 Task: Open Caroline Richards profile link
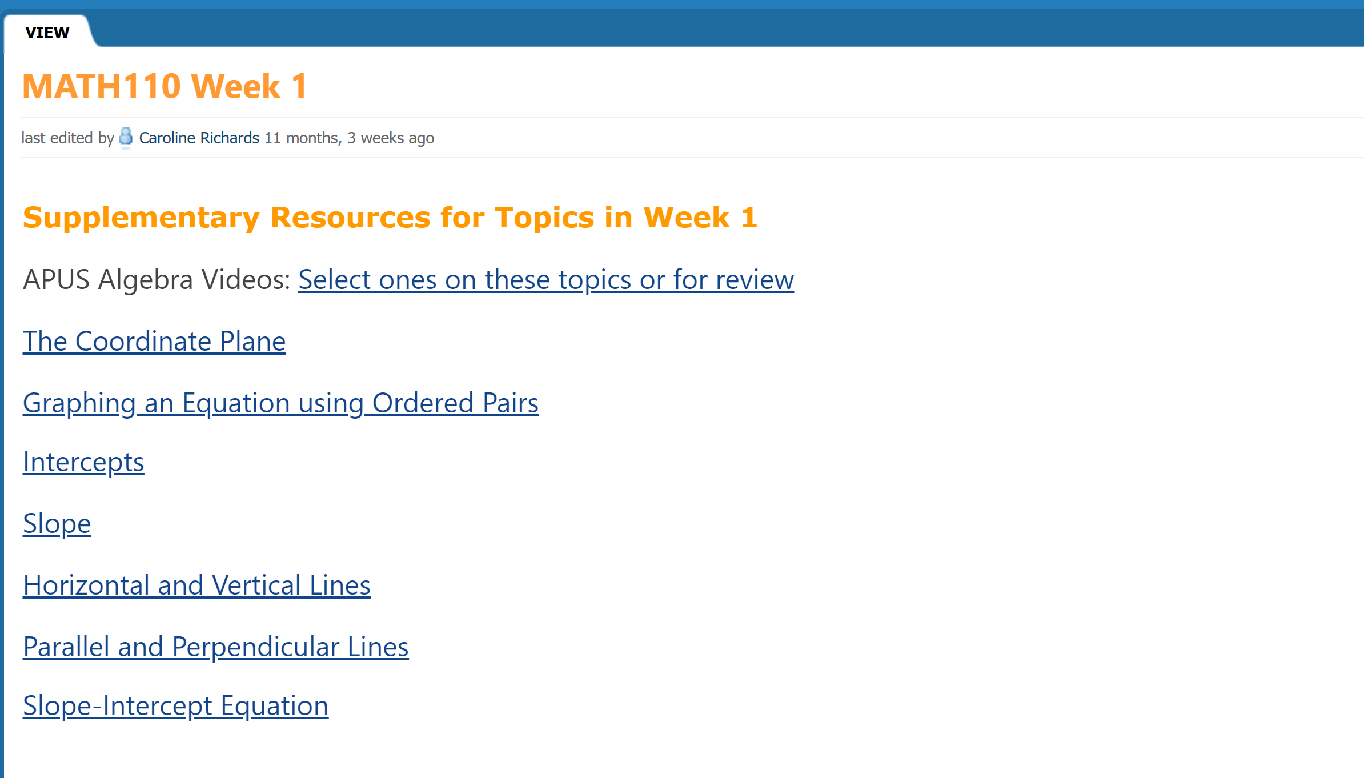click(x=199, y=138)
